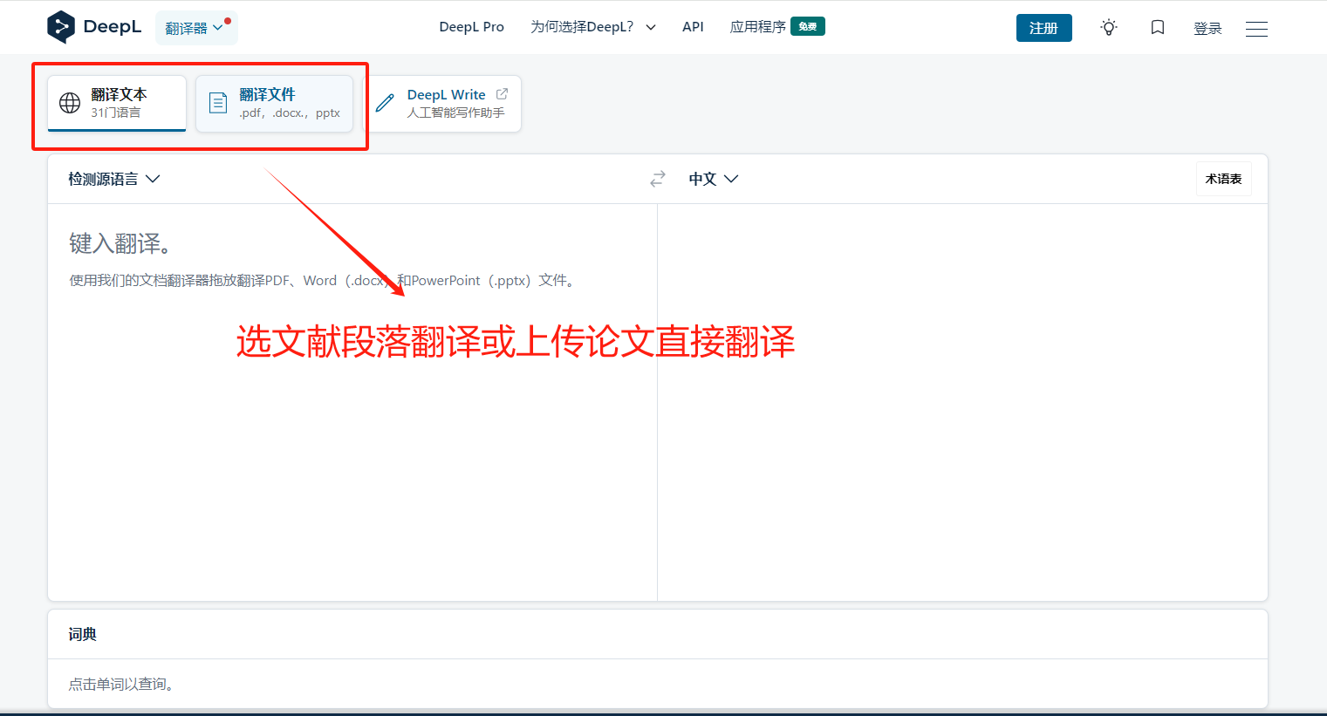1327x716 pixels.
Task: Click into the 键入翻译 source text field
Action: [352, 401]
